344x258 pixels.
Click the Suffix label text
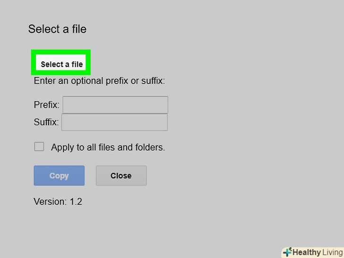46,122
